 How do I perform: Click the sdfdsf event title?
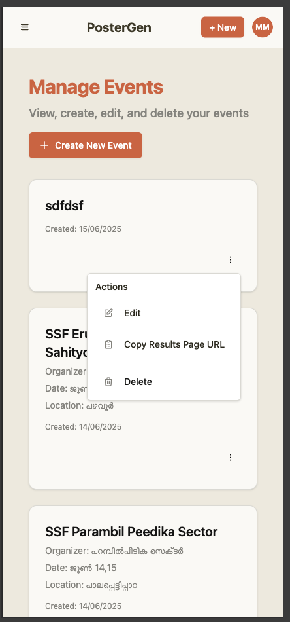(64, 206)
